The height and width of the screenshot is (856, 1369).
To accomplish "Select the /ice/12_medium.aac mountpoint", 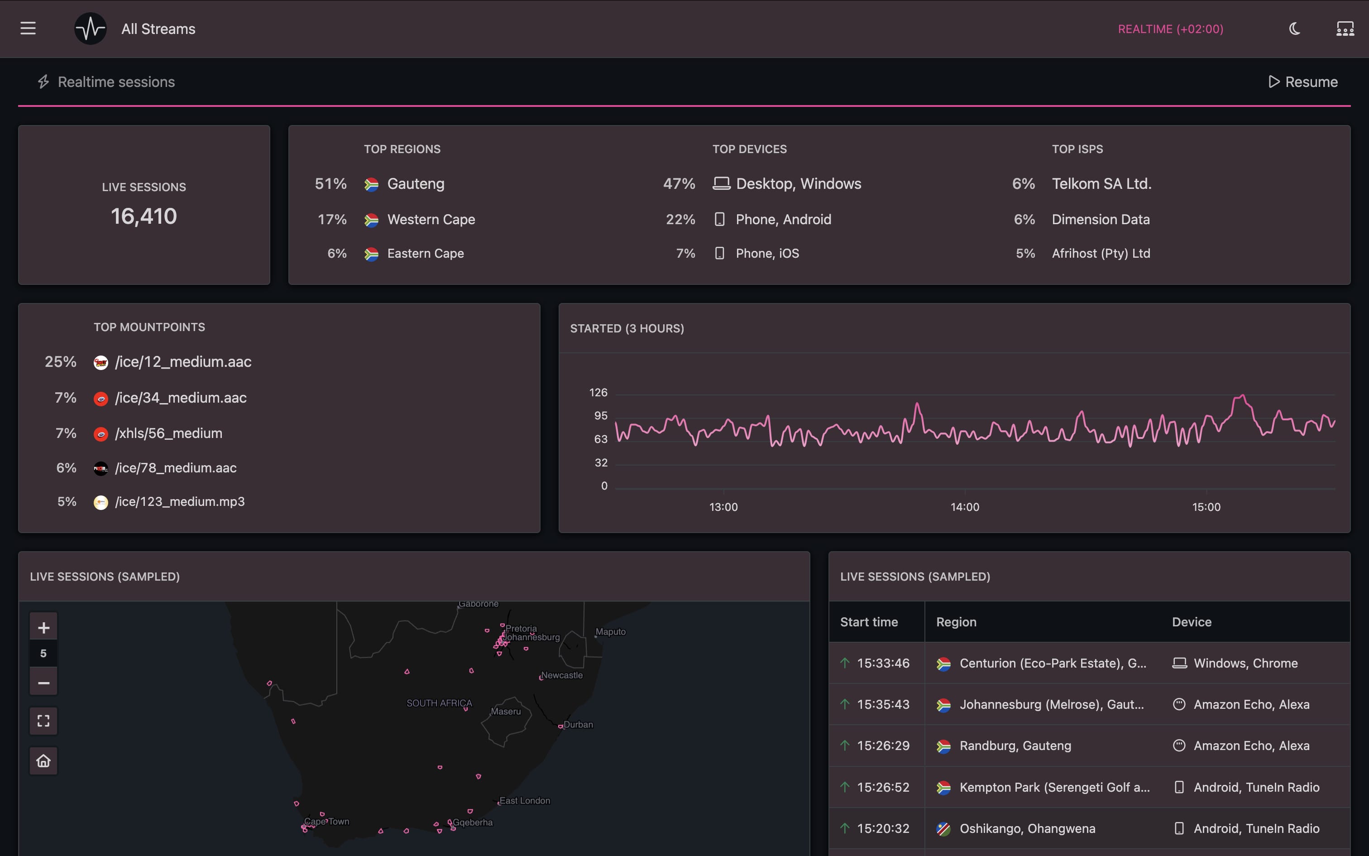I will point(182,362).
